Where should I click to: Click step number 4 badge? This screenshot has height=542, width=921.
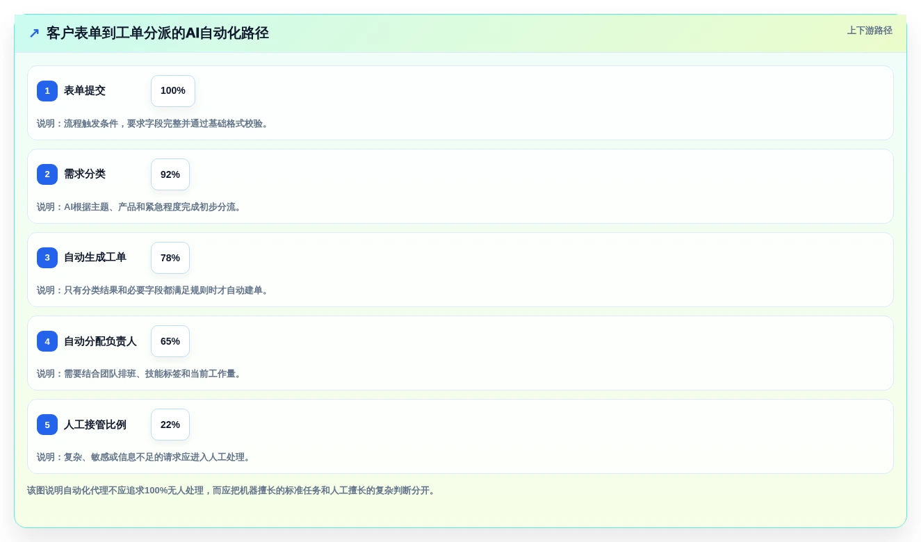47,341
